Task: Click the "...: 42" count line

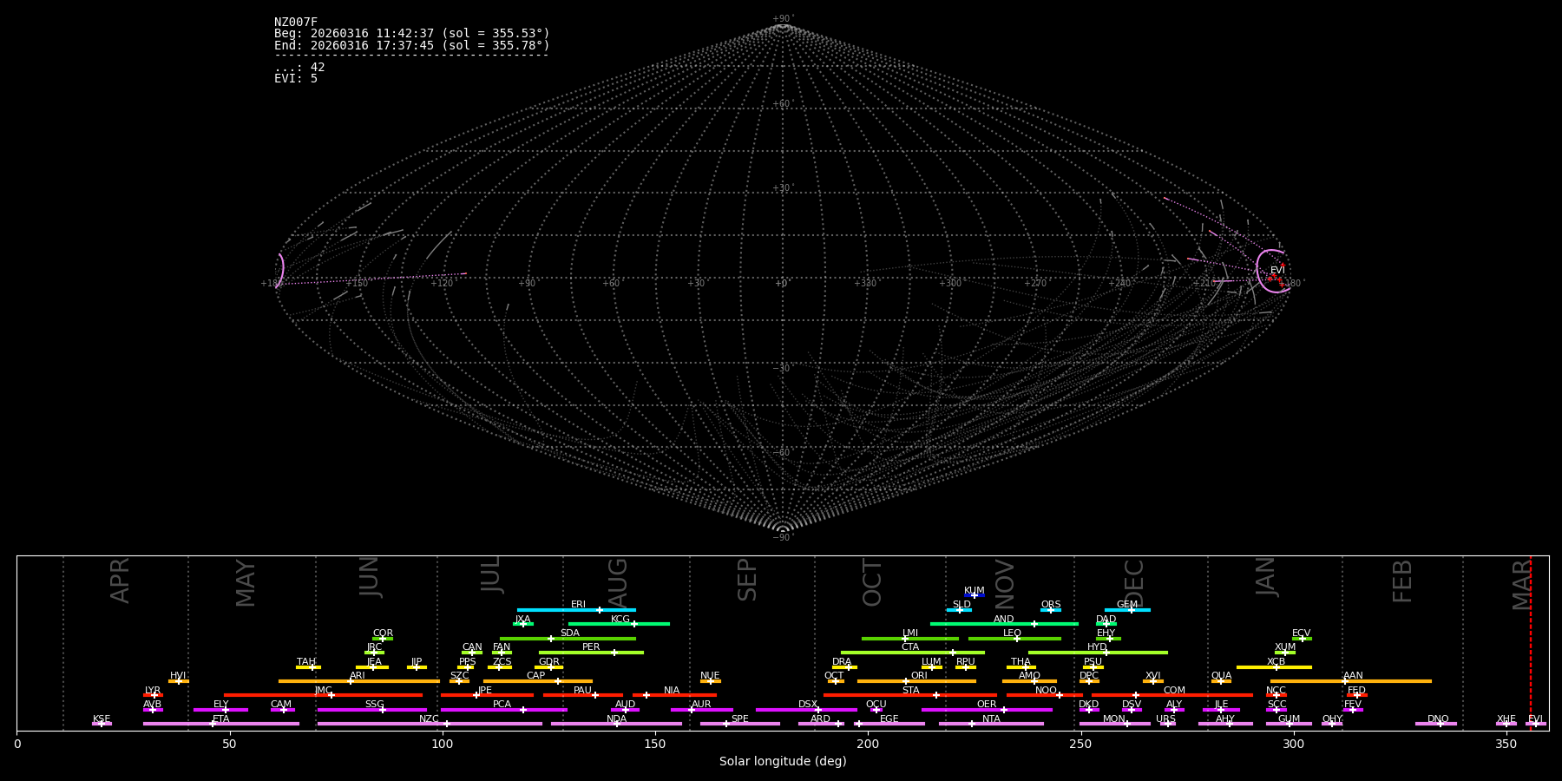Action: pyautogui.click(x=299, y=68)
